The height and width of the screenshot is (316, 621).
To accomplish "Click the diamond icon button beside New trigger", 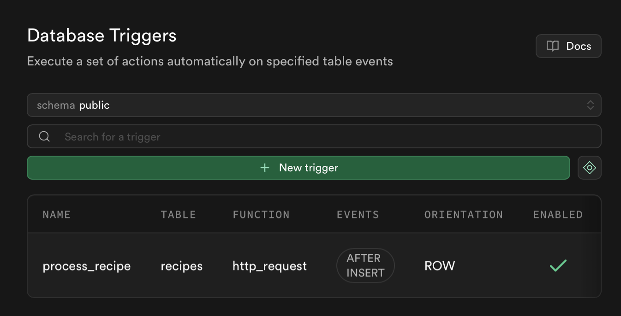I will pos(589,168).
